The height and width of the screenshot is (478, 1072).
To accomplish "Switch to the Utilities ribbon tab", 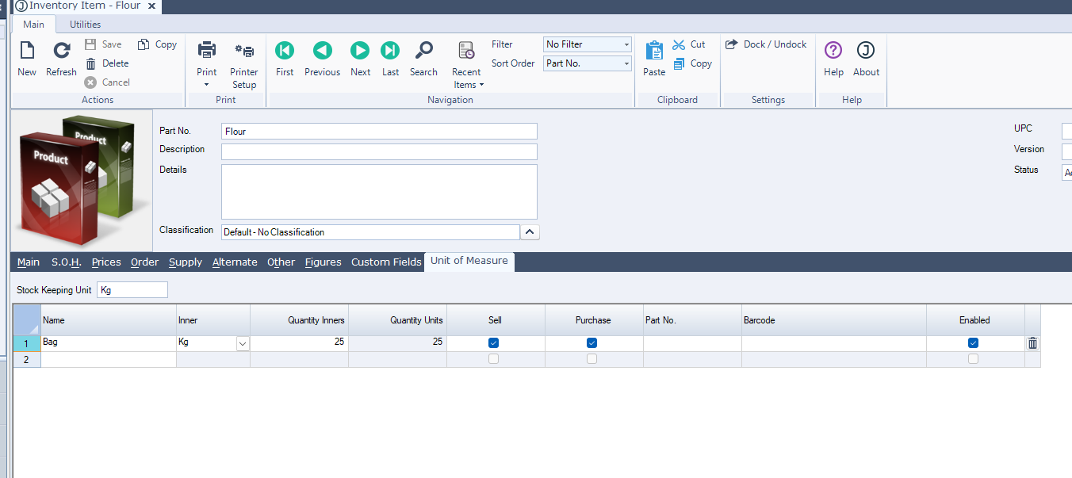I will [x=85, y=25].
